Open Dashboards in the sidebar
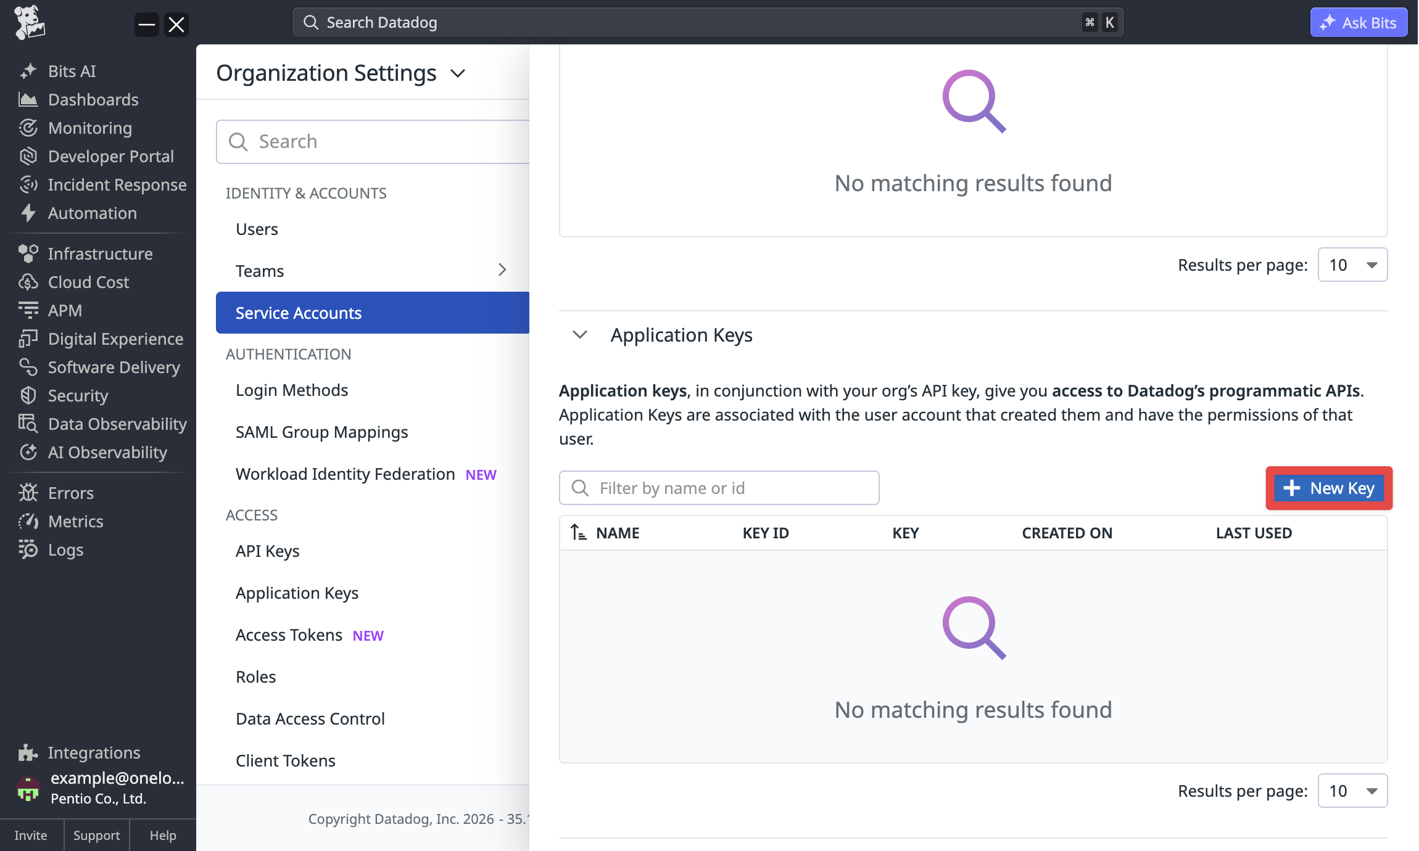Screen dimensions: 1419x851 [x=78, y=99]
